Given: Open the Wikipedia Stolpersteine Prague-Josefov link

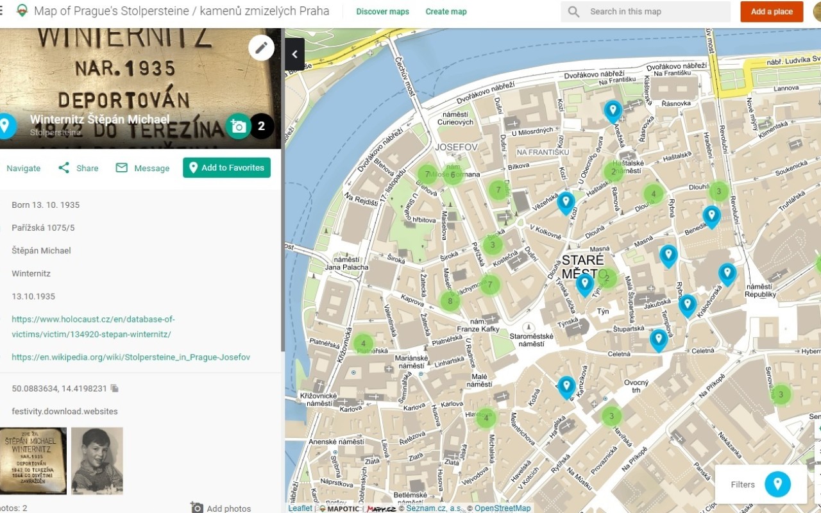Looking at the screenshot, I should [131, 357].
